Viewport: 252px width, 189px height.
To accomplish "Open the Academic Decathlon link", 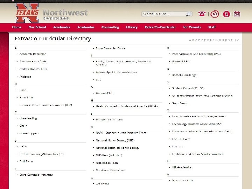I will pos(33,54).
